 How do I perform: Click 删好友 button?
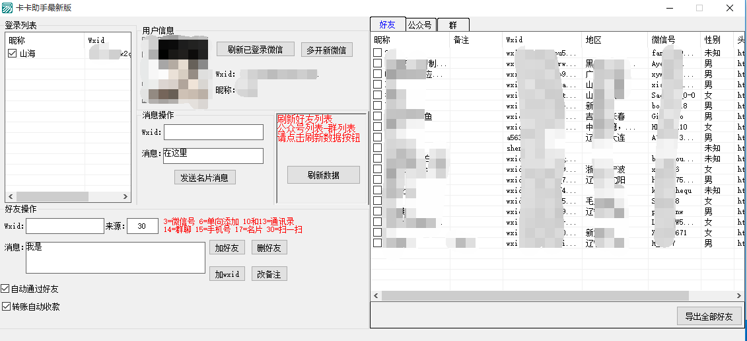point(269,248)
